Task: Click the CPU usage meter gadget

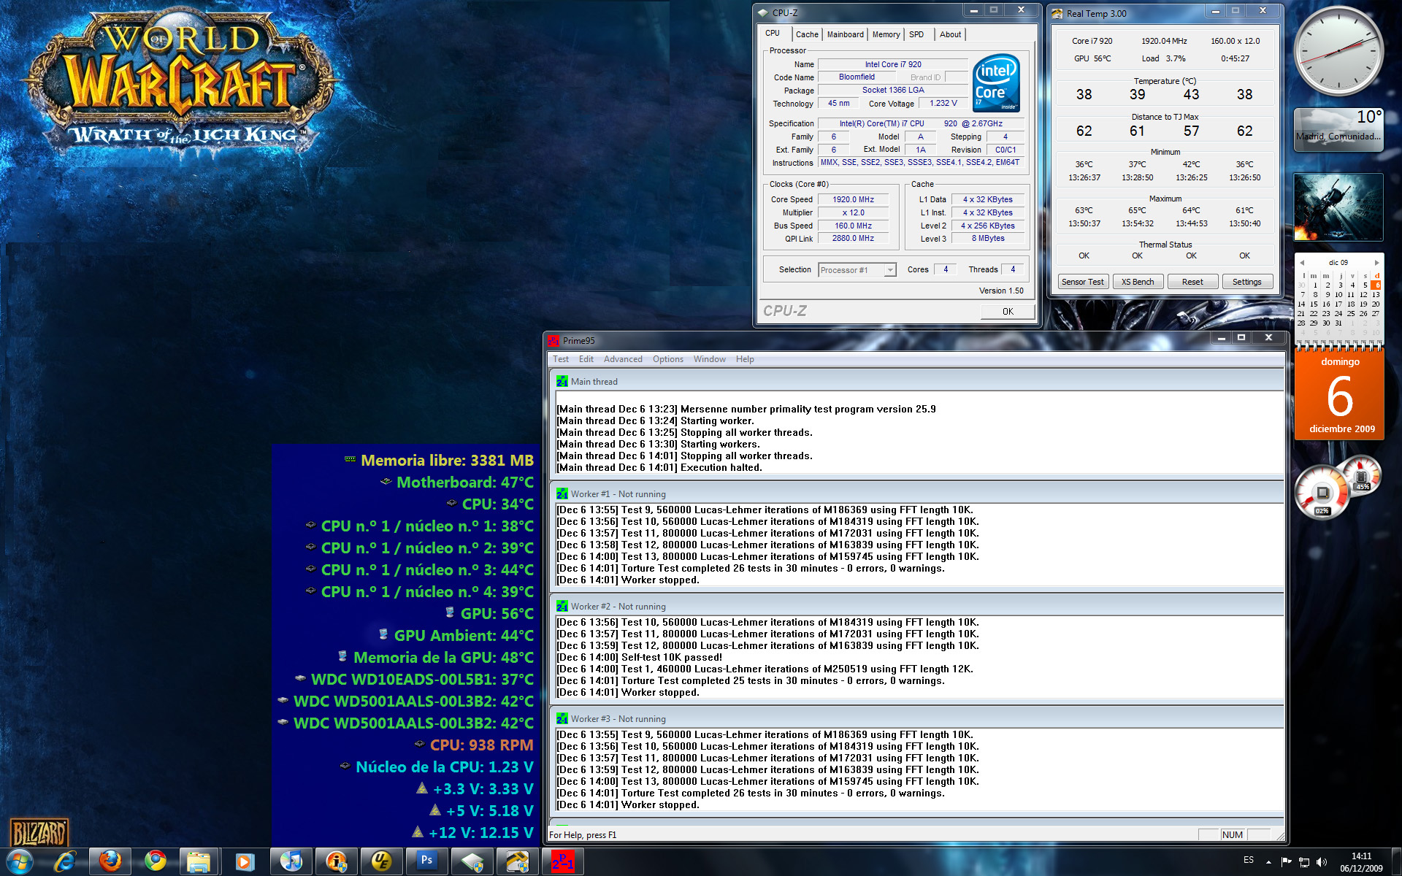Action: tap(1322, 493)
